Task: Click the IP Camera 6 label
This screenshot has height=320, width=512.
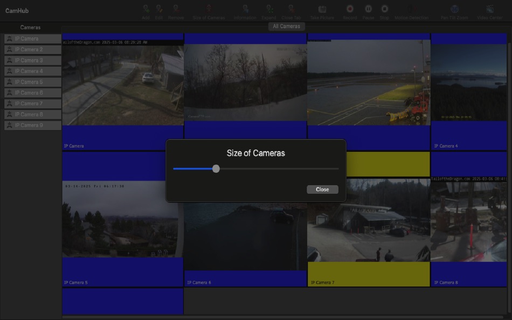Action: click(x=199, y=282)
